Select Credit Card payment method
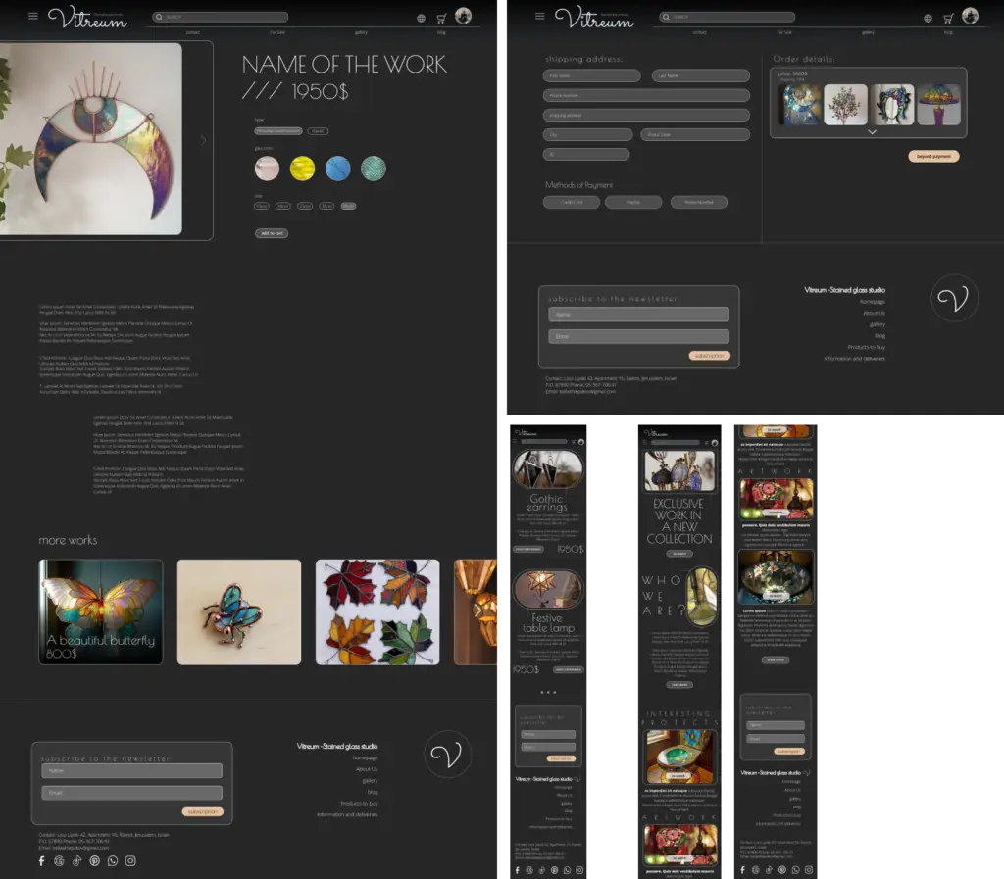1004x879 pixels. 572,203
